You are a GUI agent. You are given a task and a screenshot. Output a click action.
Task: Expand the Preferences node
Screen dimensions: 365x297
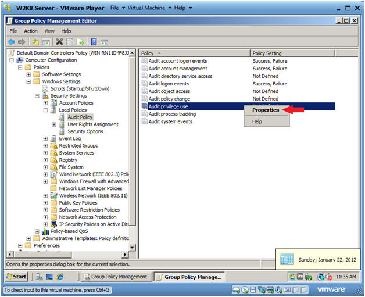pyautogui.click(x=20, y=245)
